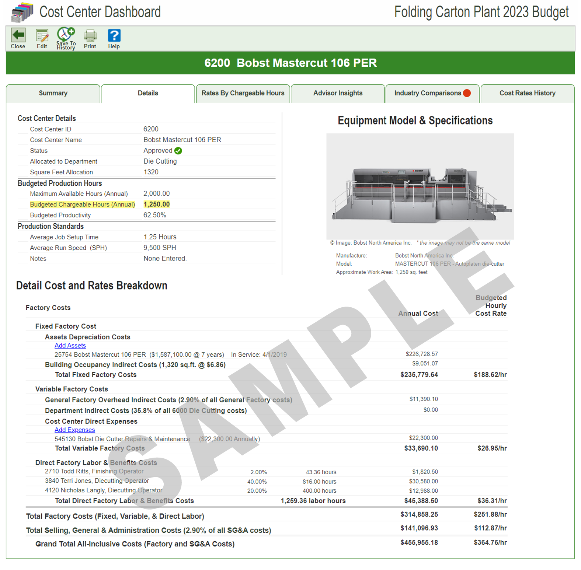Print the dashboard with Print icon
Viewport: 581px width, 570px height.
[x=90, y=36]
